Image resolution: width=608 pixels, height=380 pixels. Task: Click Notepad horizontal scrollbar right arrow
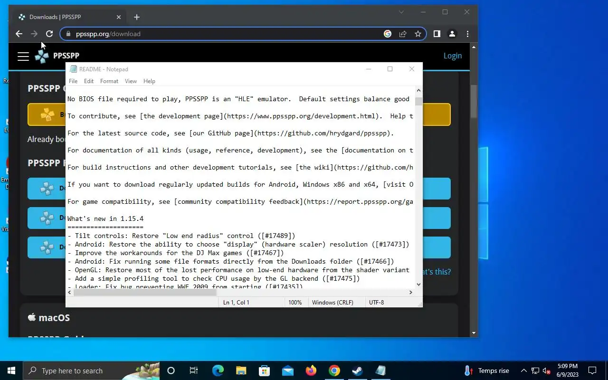[x=411, y=293]
